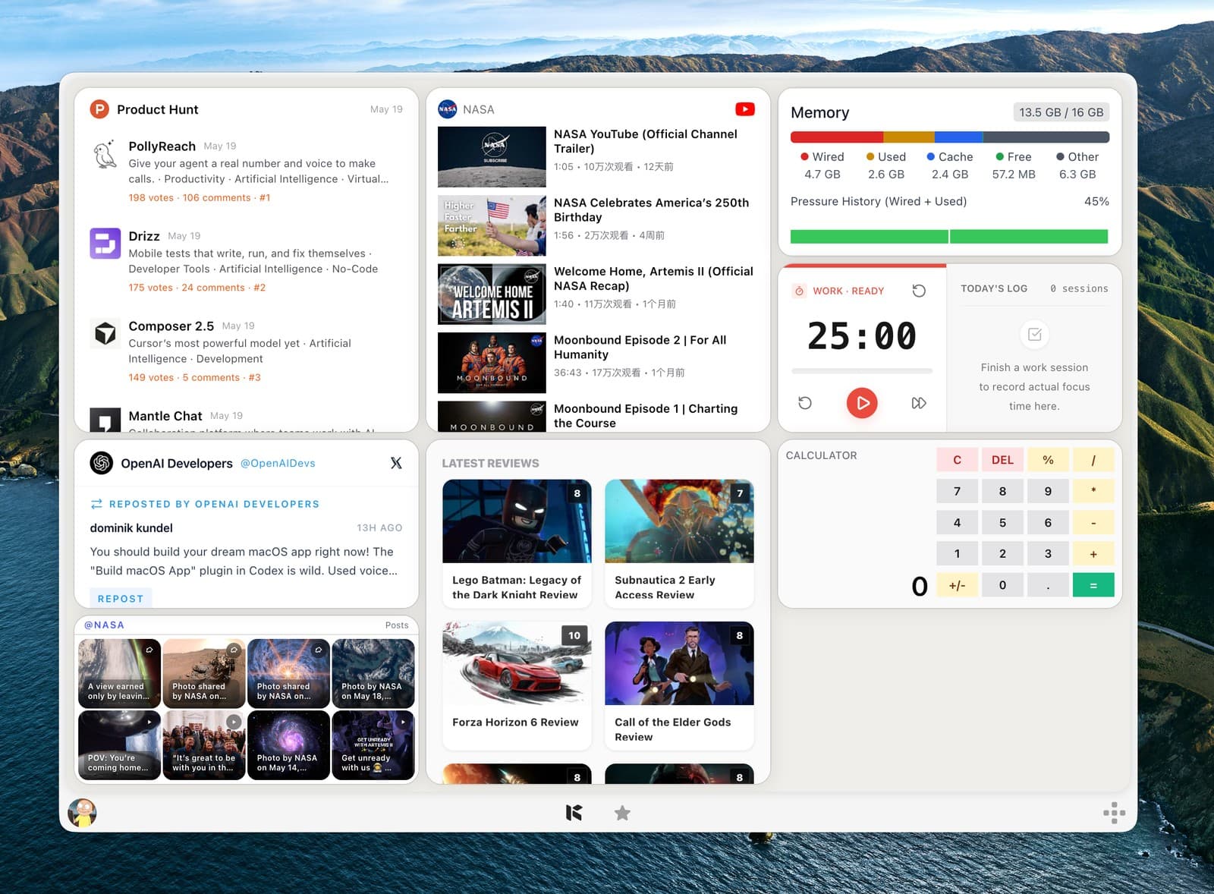Viewport: 1214px width, 894px height.
Task: Open the starred favorites icon in the bottom bar
Action: tap(622, 813)
